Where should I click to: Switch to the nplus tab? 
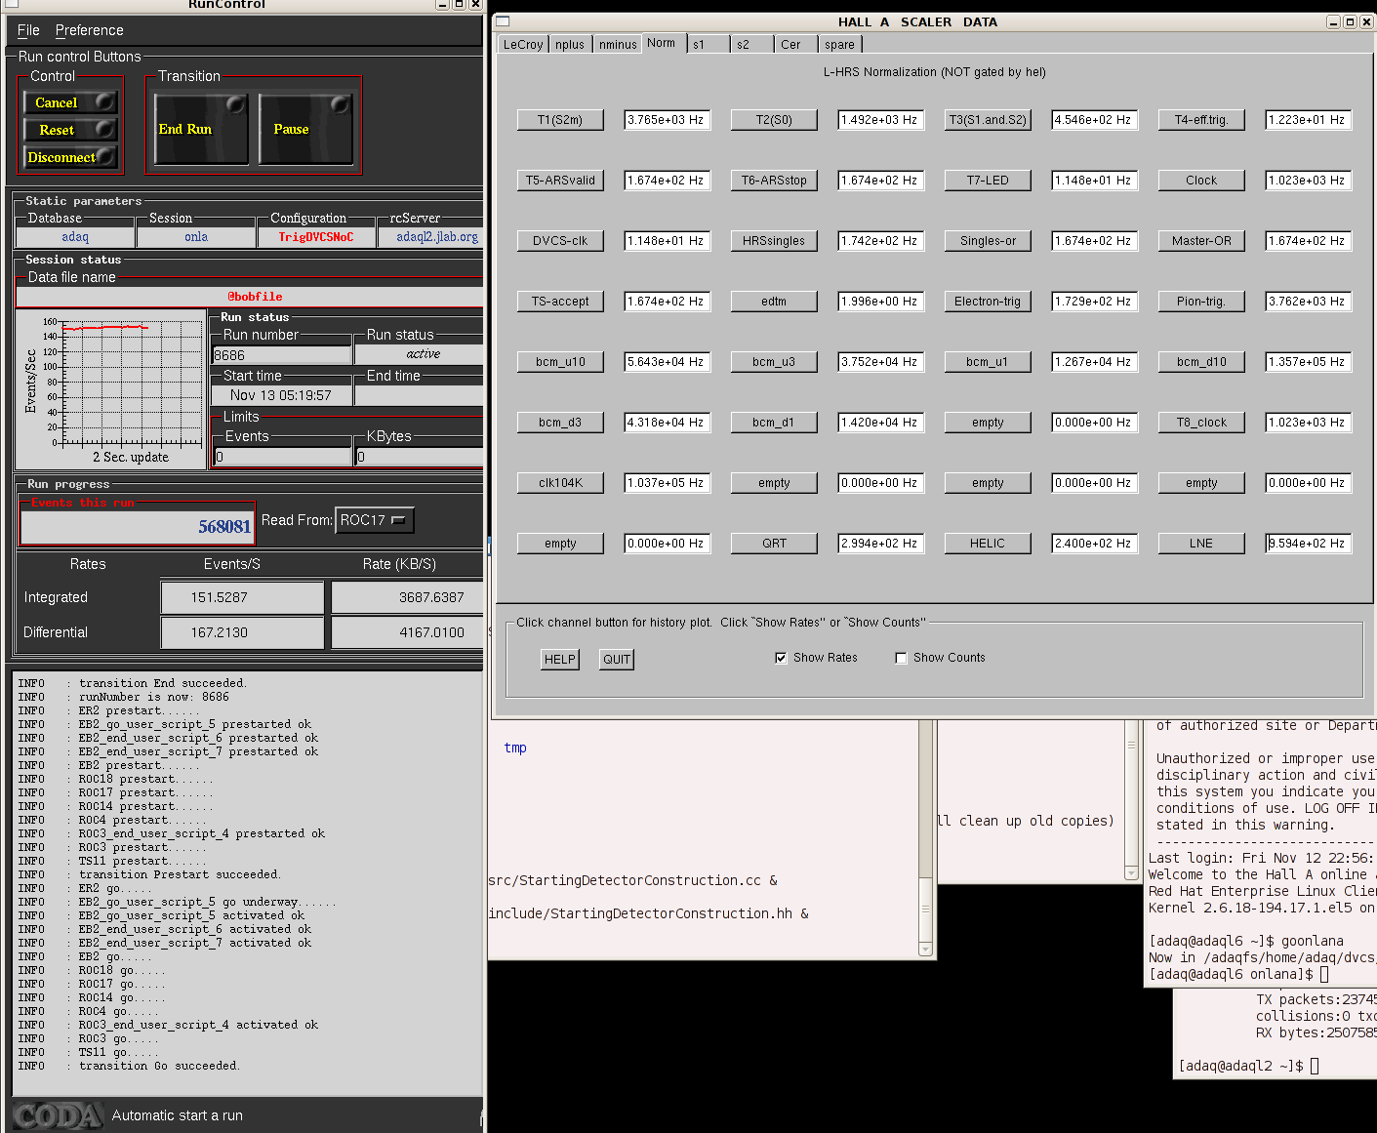570,45
